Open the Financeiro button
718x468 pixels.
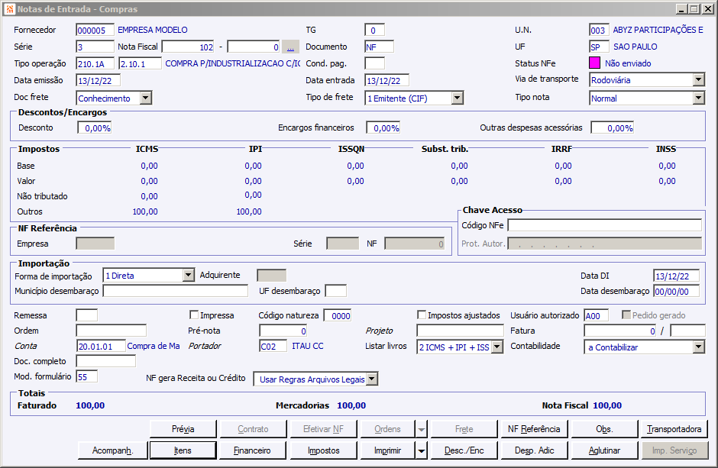coord(252,451)
